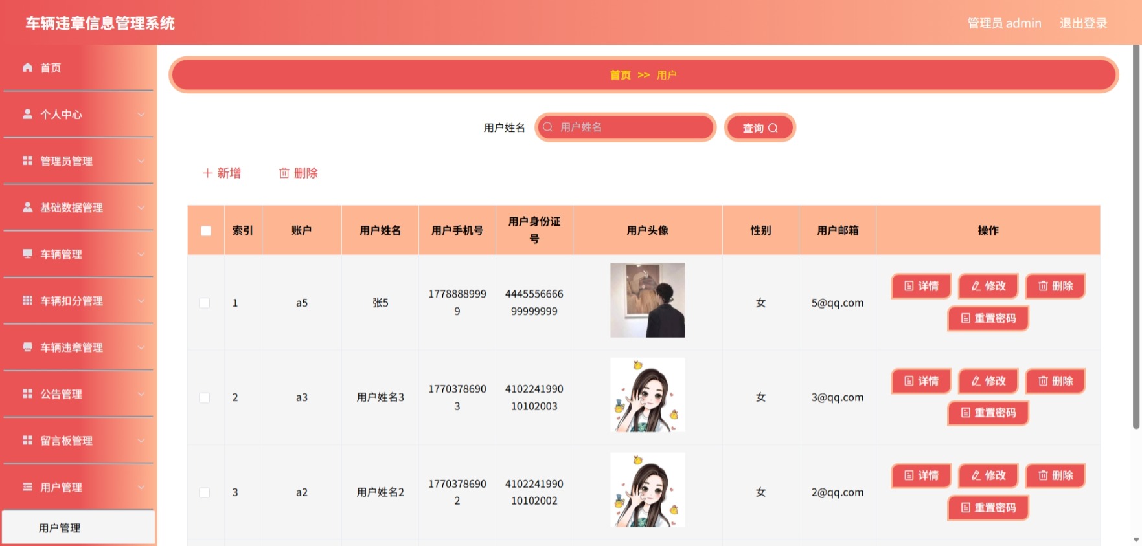Screen dimensions: 1142x546
Task: Toggle the select-all checkbox in table header
Action: point(206,231)
